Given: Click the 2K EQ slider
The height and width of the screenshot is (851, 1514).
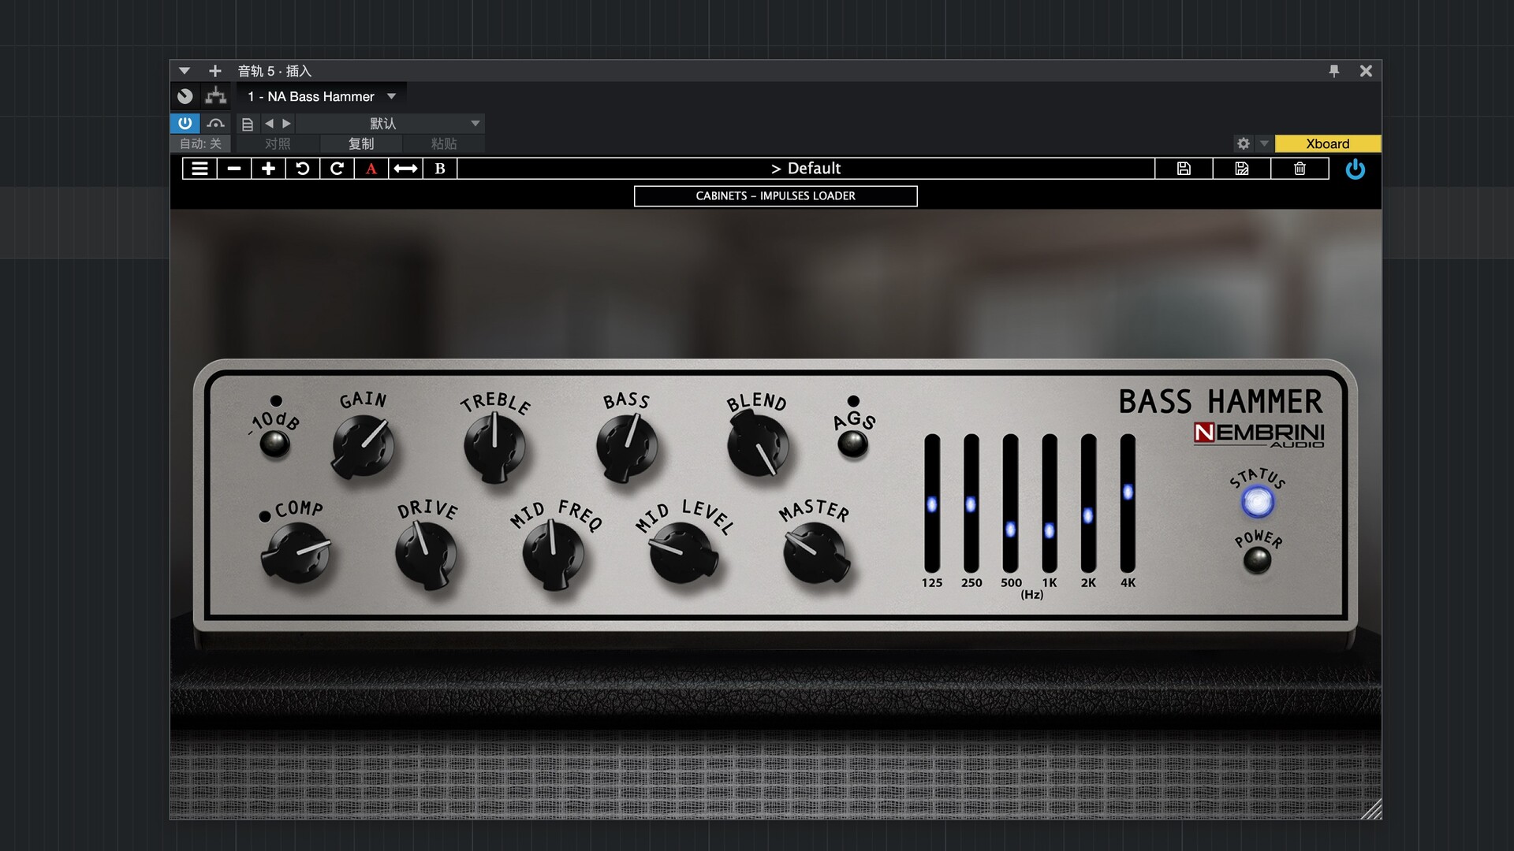Looking at the screenshot, I should coord(1088,504).
